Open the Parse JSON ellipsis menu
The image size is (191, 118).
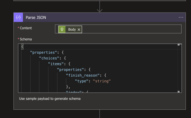pos(181,17)
